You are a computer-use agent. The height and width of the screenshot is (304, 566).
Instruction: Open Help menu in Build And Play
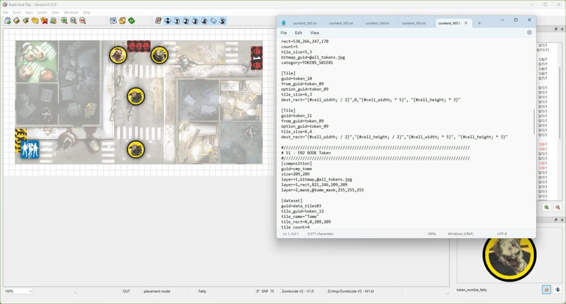87,12
